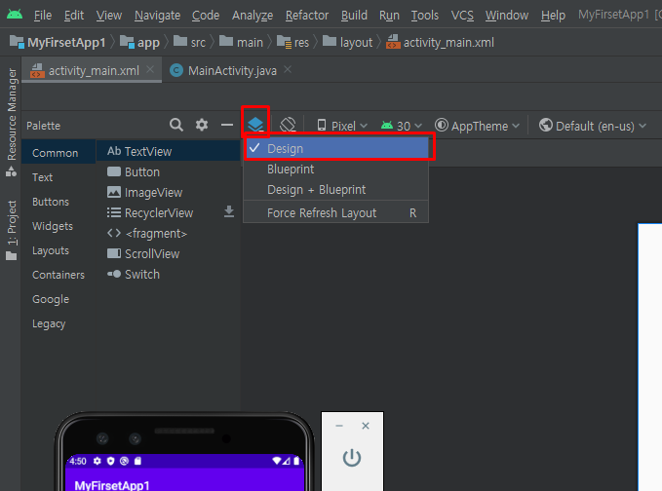Viewport: 662px width, 491px height.
Task: Click the orientation rotate icon in toolbar
Action: 288,126
